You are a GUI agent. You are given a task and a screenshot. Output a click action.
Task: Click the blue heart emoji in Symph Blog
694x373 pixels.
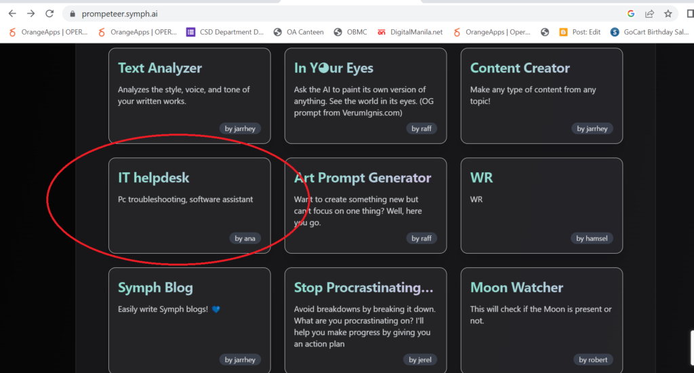pyautogui.click(x=216, y=309)
